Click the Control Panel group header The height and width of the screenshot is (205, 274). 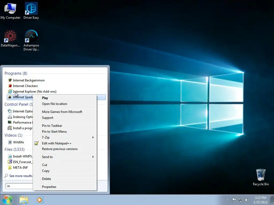click(x=19, y=104)
